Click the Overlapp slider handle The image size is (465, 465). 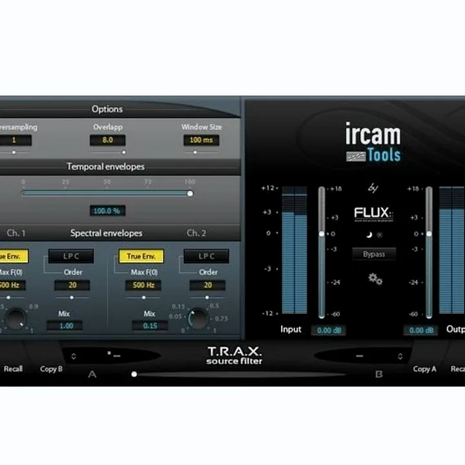123,152
